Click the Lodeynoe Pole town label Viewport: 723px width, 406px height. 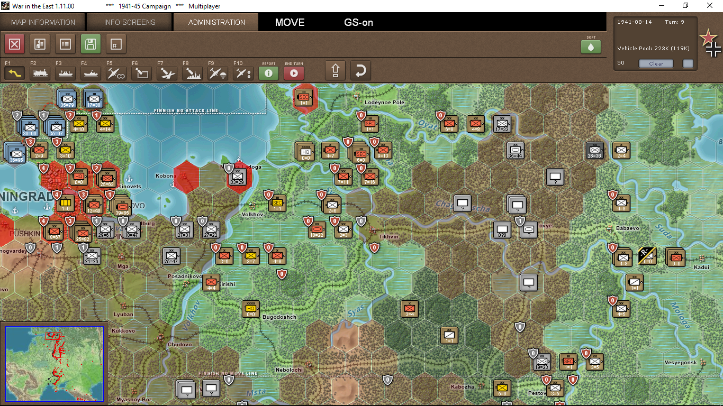384,102
